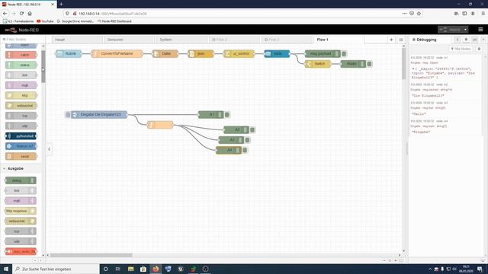Select the status node in the palette
488x274 pixels.
pos(21,65)
